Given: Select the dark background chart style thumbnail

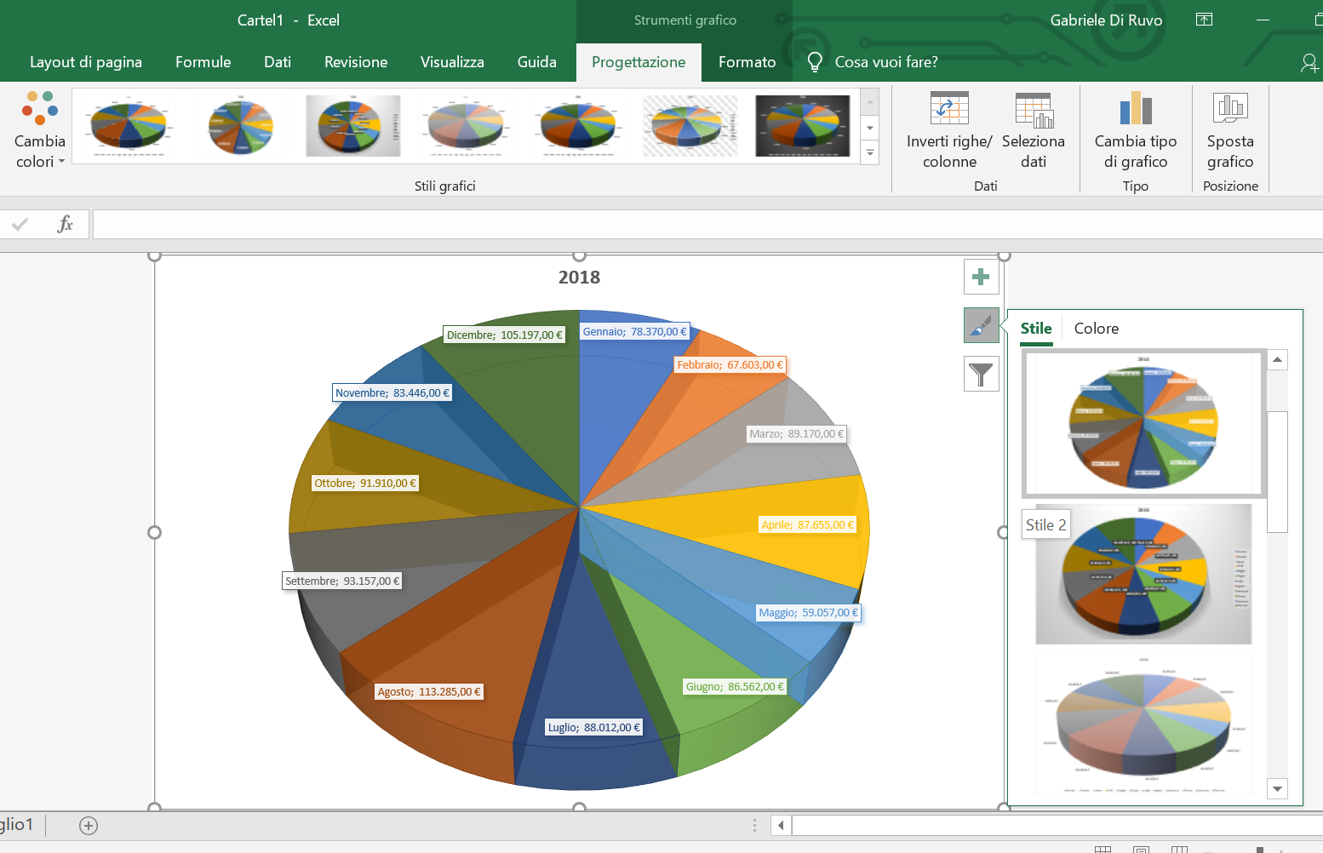Looking at the screenshot, I should 802,126.
